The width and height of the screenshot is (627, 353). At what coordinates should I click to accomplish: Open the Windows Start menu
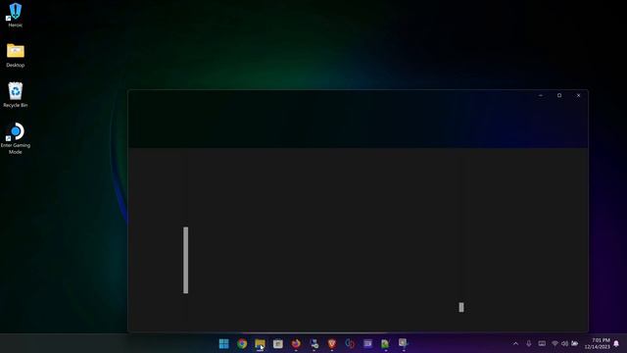coord(224,343)
